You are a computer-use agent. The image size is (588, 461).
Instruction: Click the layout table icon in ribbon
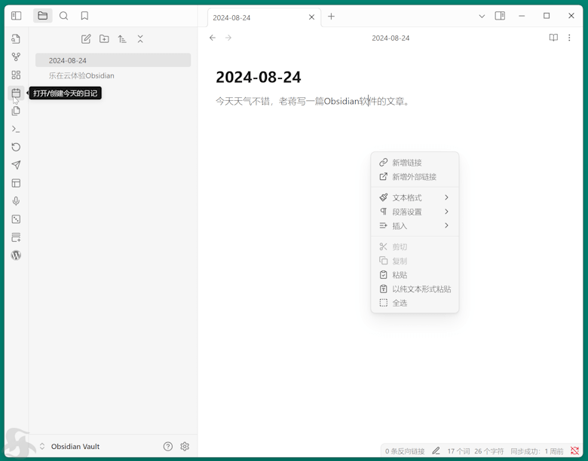[16, 183]
